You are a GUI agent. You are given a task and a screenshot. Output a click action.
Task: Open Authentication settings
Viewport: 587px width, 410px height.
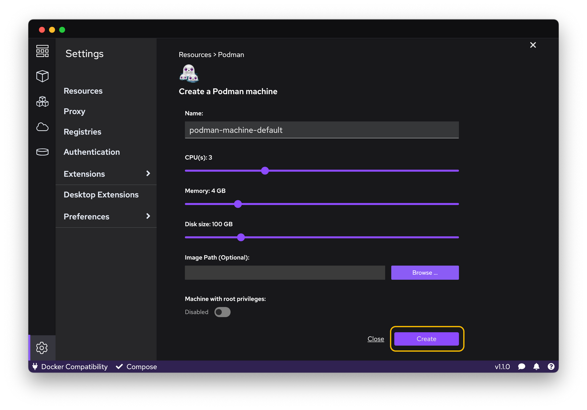92,152
